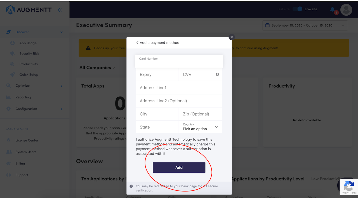
Task: Open the user profile avatar
Action: click(x=346, y=10)
